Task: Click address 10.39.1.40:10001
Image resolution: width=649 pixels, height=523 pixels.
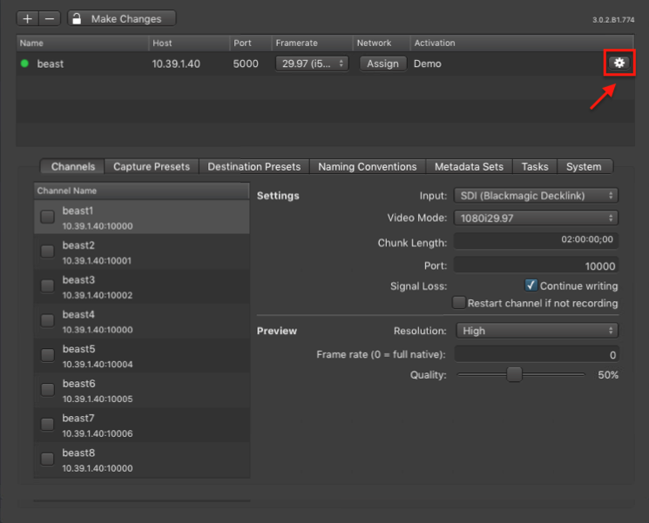Action: coord(97,260)
